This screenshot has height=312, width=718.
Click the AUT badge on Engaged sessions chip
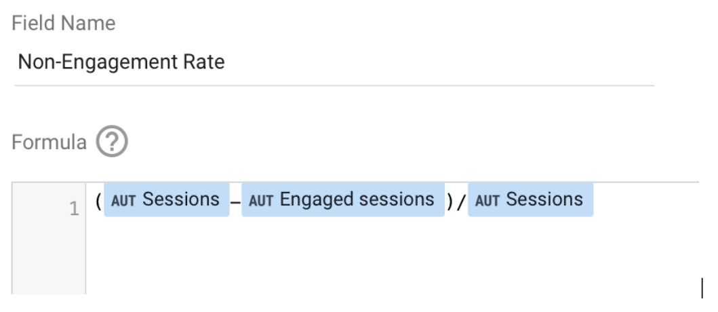261,201
